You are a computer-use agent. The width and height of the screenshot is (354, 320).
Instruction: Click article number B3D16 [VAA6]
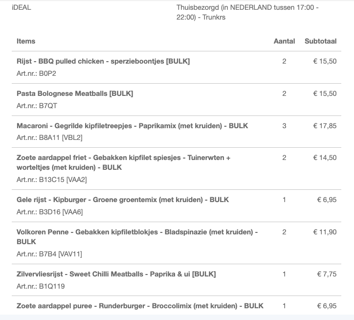(50, 212)
